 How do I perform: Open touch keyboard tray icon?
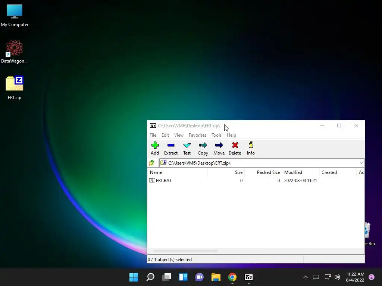[x=316, y=277]
